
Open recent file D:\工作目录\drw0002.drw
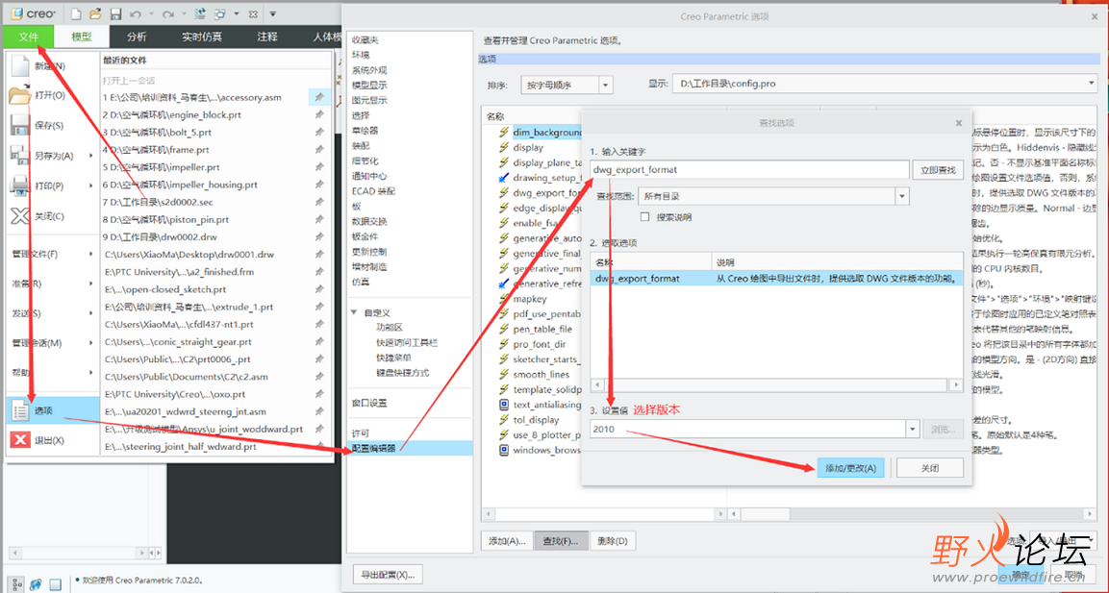click(x=164, y=236)
